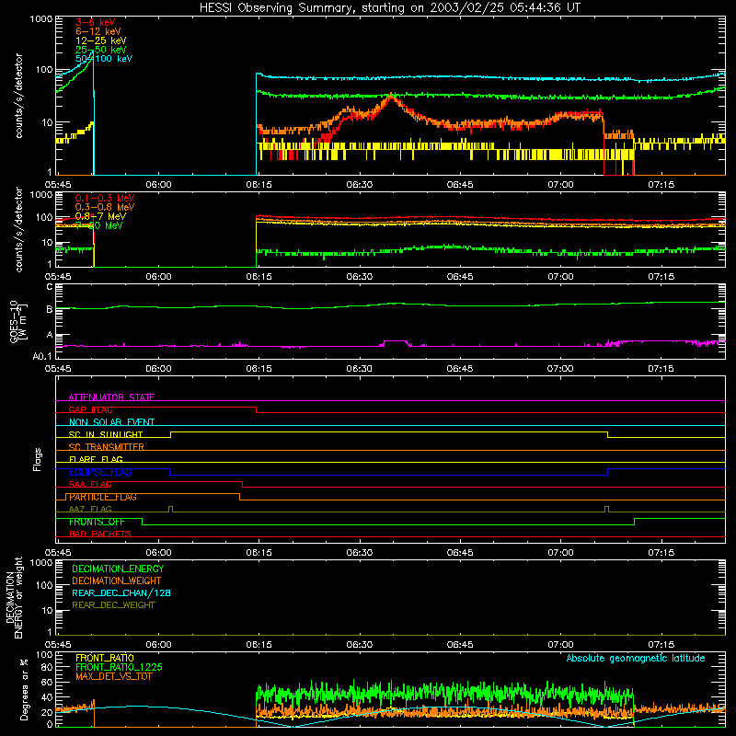Click the GOES-10 axis label
The height and width of the screenshot is (736, 736).
[x=14, y=322]
